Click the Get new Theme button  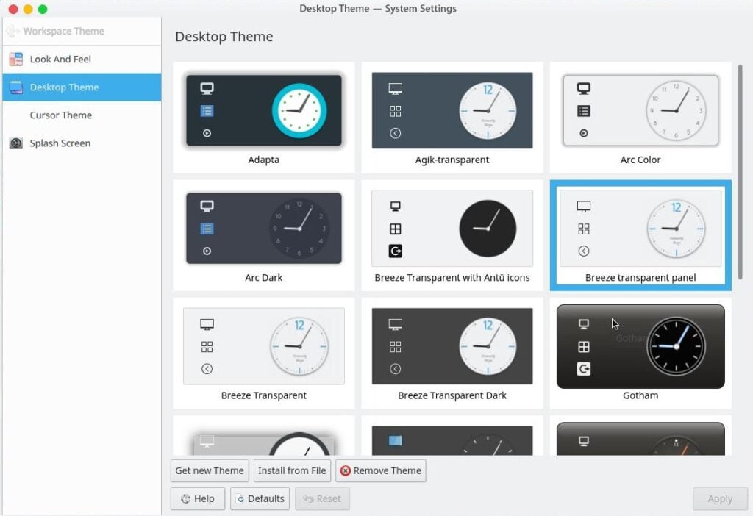pos(209,470)
